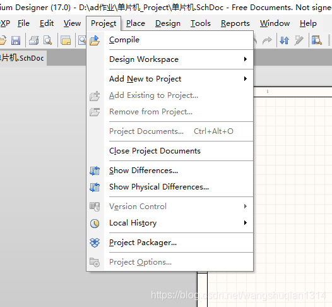Viewport: 332px width, 307px height.
Task: Click the Show Physical Differences icon
Action: click(x=95, y=187)
